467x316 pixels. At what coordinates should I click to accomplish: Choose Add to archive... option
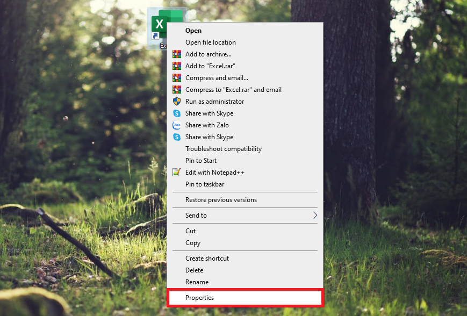pos(245,54)
